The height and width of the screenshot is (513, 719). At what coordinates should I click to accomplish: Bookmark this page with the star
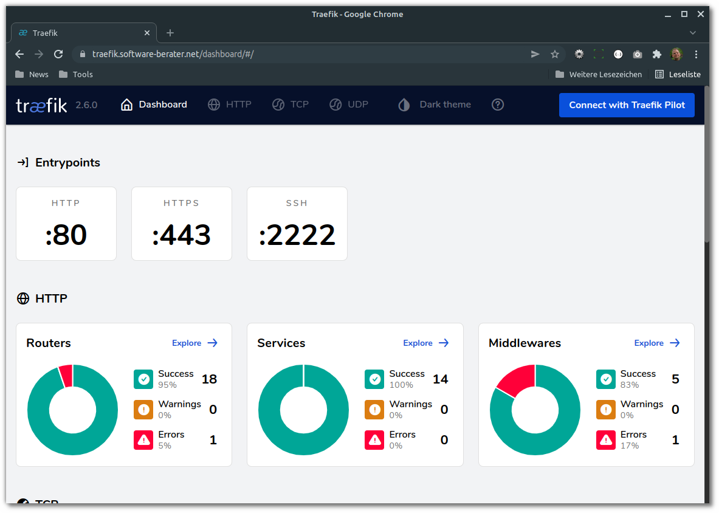pyautogui.click(x=555, y=54)
